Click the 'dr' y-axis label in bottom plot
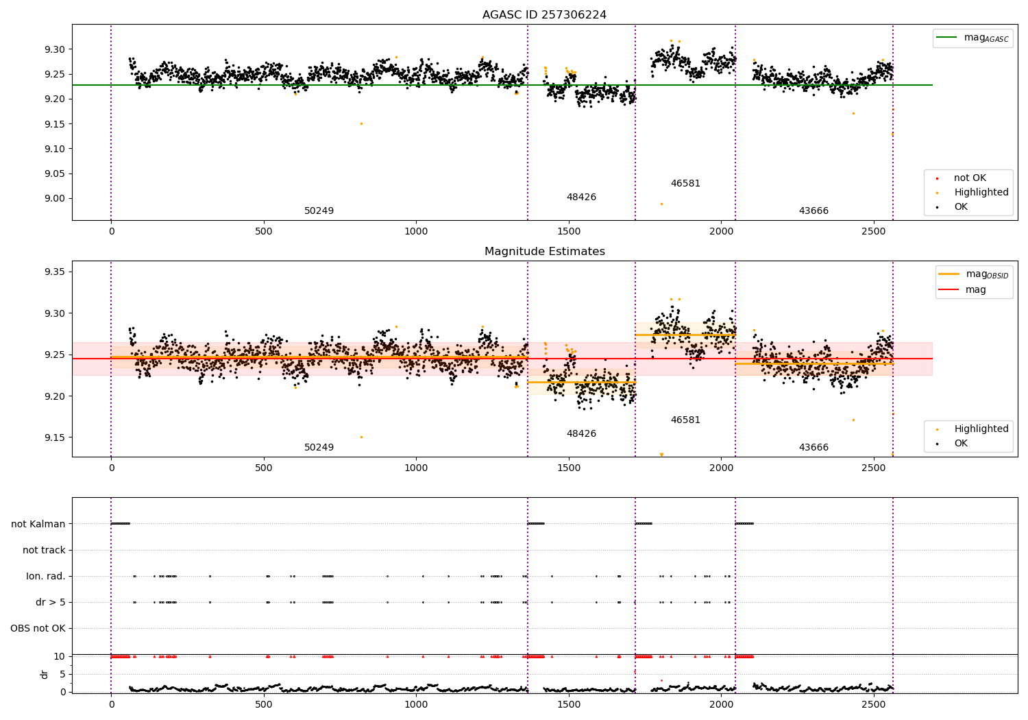The width and height of the screenshot is (1028, 720). pyautogui.click(x=45, y=674)
